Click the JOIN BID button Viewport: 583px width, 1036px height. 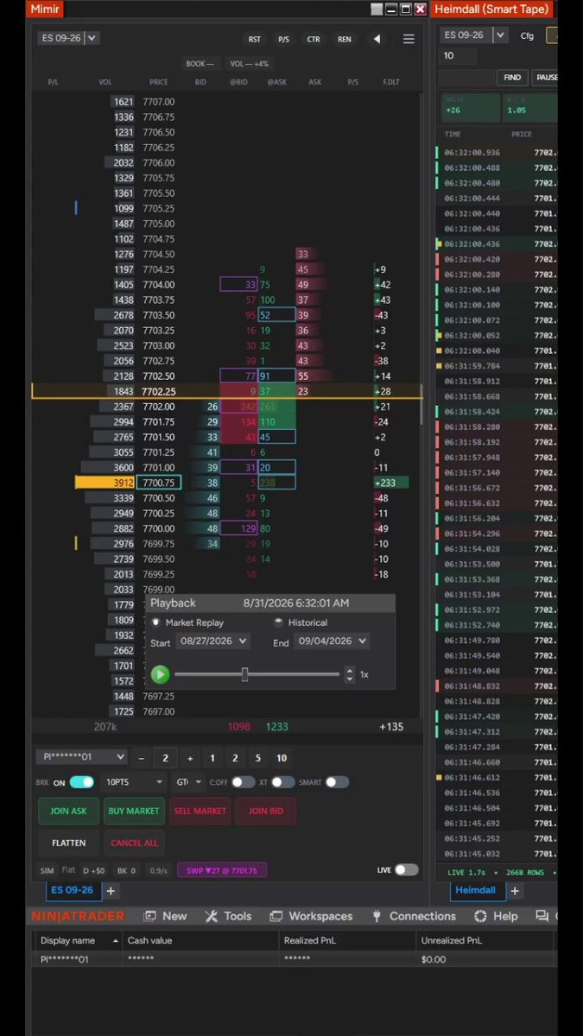(x=265, y=811)
